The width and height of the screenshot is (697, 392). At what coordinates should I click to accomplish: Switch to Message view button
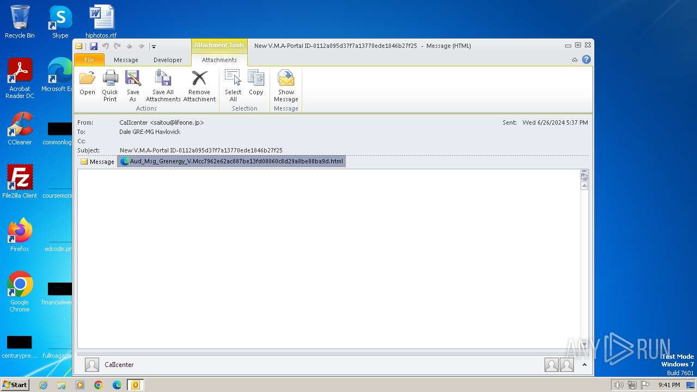coord(97,162)
